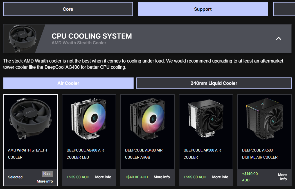Open More info for AK500 Air Cooler
295x189 pixels.
220,177
